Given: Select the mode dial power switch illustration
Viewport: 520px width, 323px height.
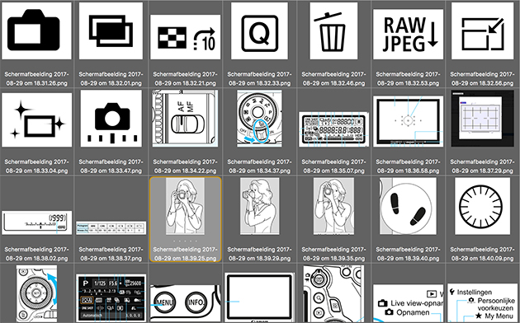Looking at the screenshot, I should pos(259,119).
